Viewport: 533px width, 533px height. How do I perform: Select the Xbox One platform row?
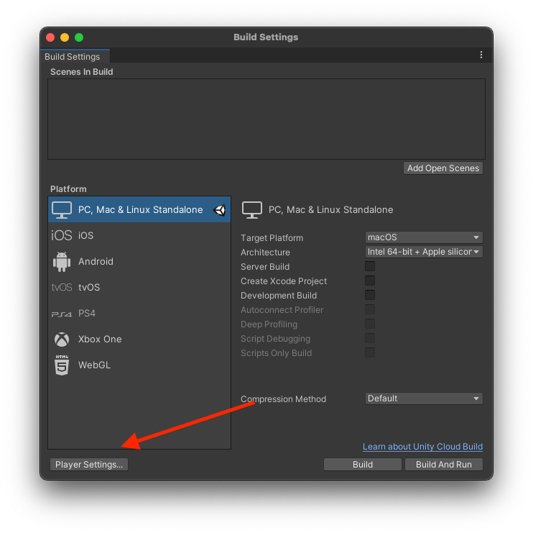tap(139, 339)
